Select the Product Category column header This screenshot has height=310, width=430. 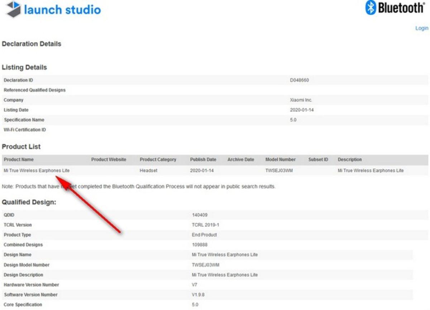pyautogui.click(x=158, y=159)
